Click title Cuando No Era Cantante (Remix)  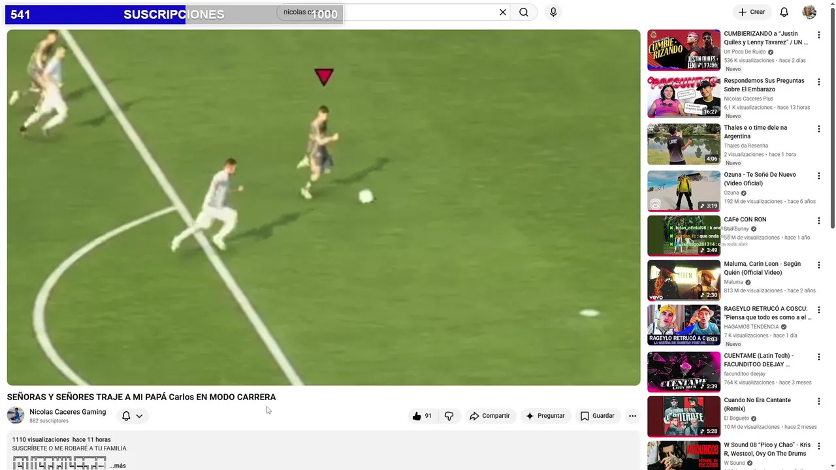758,405
